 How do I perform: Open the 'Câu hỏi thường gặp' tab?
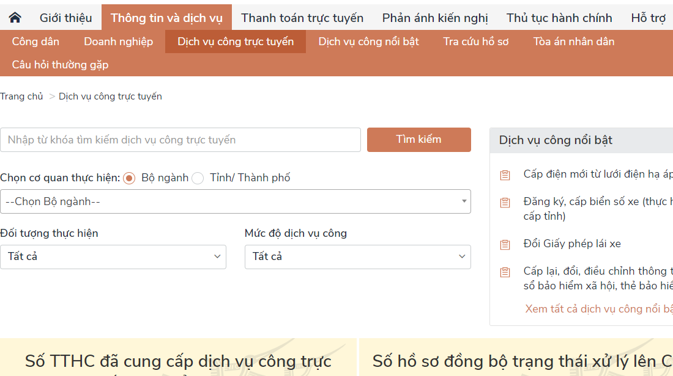(x=59, y=64)
